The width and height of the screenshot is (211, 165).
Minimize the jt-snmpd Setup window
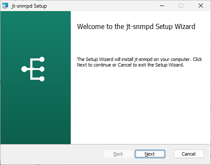click(x=162, y=6)
